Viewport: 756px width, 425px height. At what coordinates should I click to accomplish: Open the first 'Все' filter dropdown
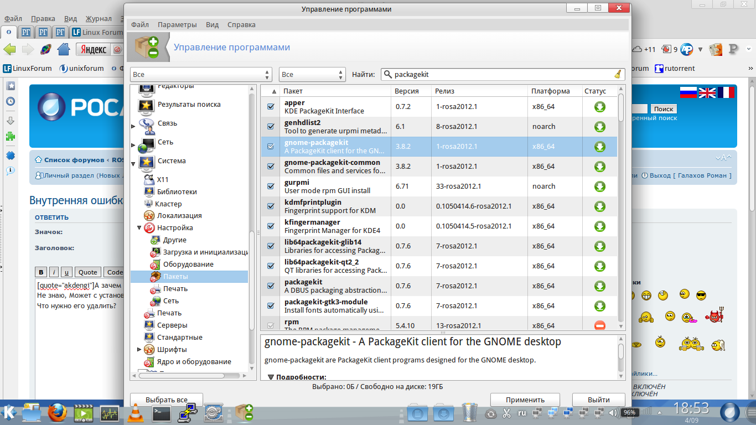coord(201,75)
